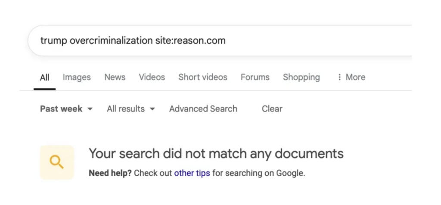Click the yellow magnifying glass icon
Image resolution: width=441 pixels, height=205 pixels.
(x=57, y=162)
